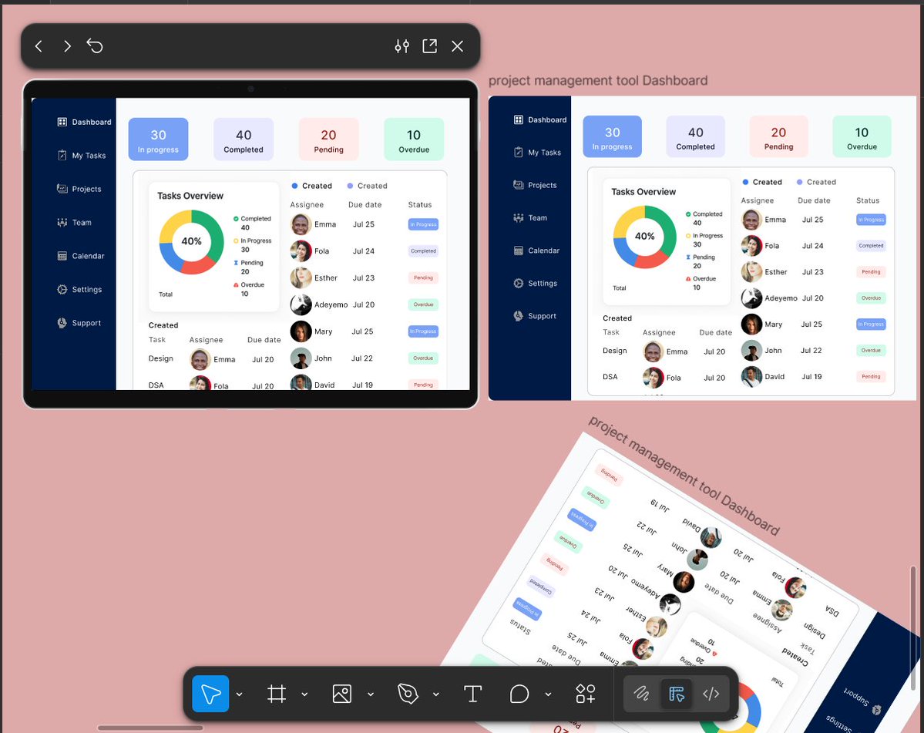Close the preview panel
Image resolution: width=924 pixels, height=733 pixels.
(457, 46)
